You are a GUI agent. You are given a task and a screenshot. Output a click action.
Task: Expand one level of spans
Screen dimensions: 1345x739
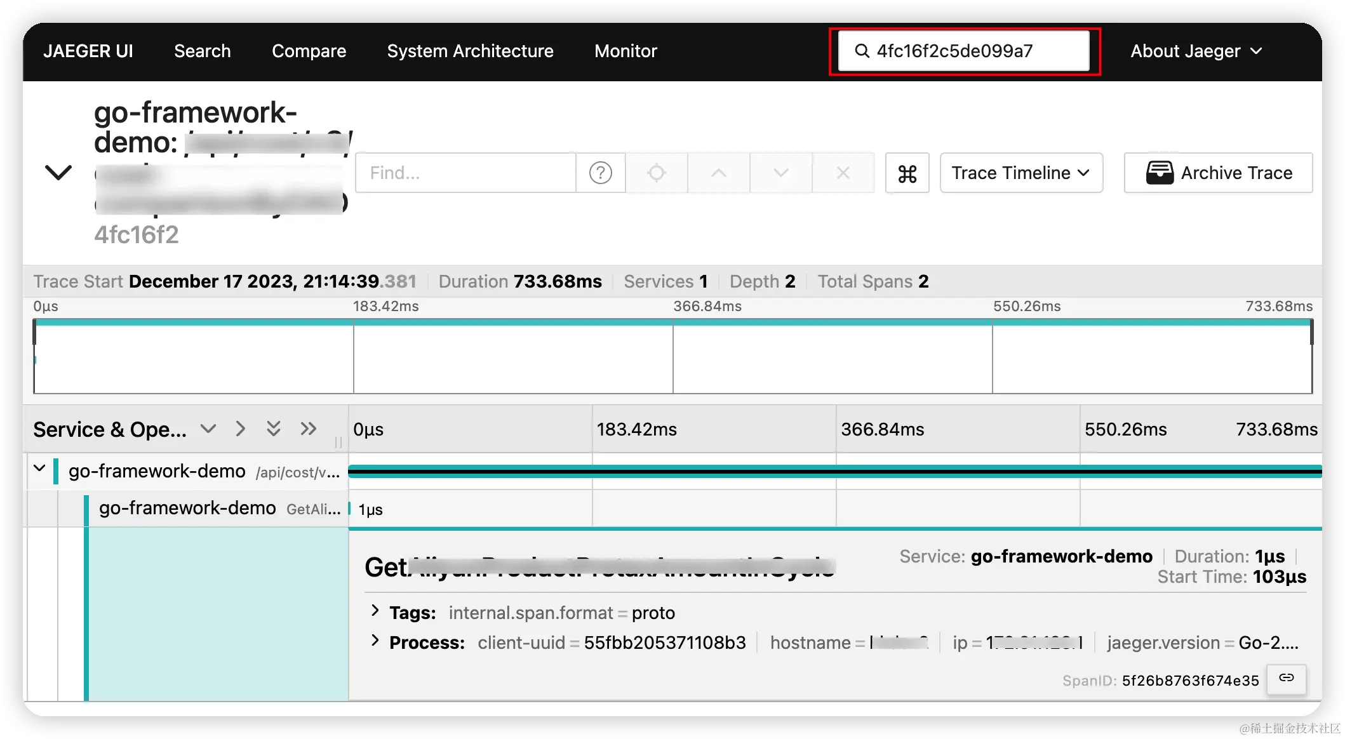[x=208, y=429]
